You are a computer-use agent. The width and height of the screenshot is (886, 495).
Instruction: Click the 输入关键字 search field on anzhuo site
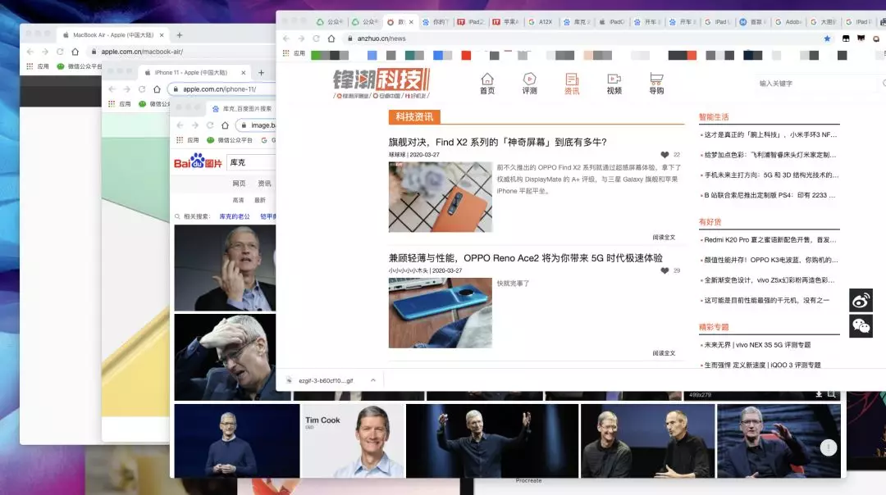[816, 84]
